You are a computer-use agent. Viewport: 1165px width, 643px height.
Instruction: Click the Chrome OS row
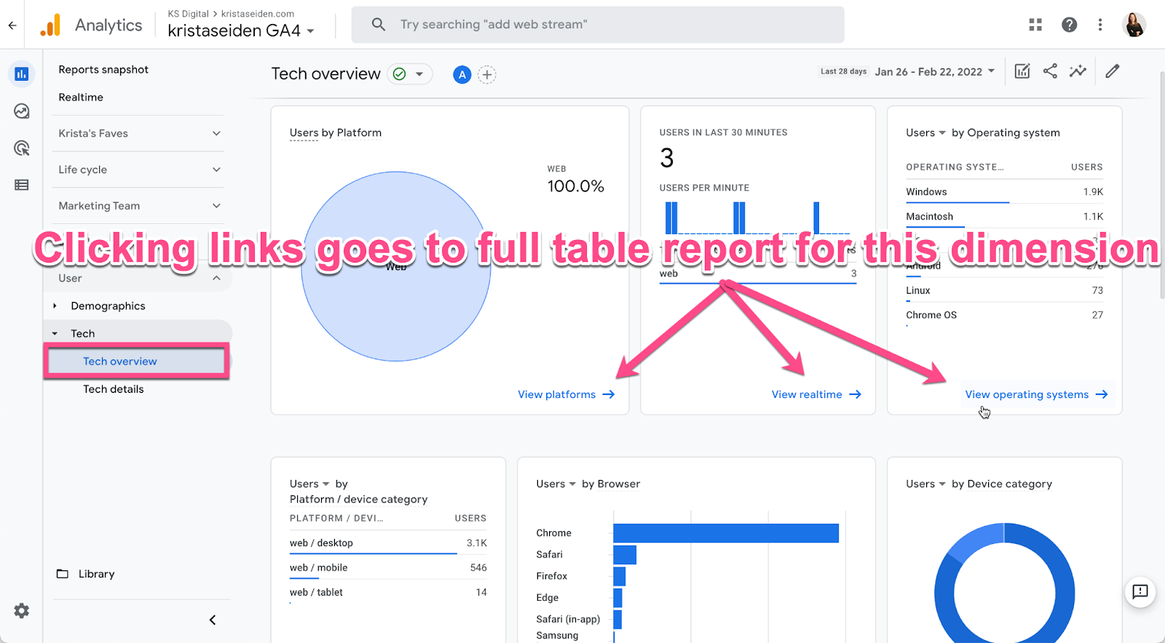(x=1005, y=315)
